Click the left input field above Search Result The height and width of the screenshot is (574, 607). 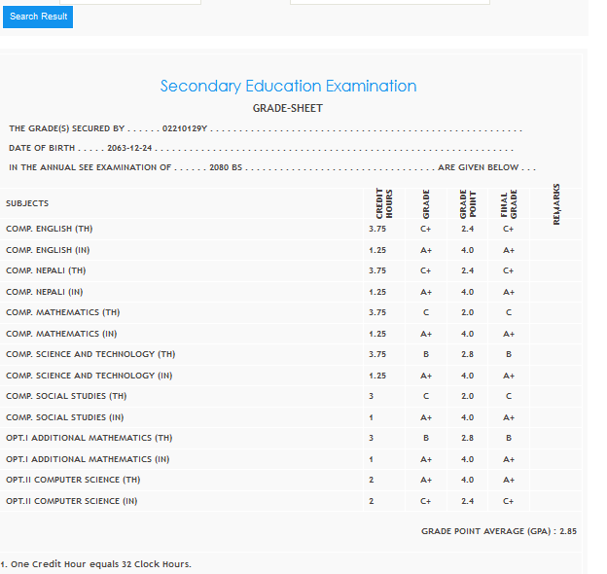(x=129, y=2)
